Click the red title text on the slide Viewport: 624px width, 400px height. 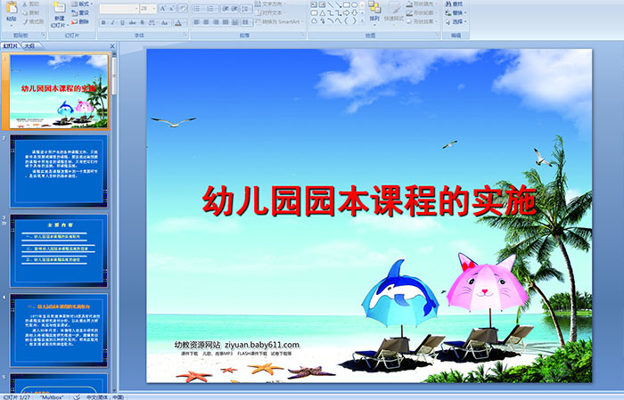(369, 201)
